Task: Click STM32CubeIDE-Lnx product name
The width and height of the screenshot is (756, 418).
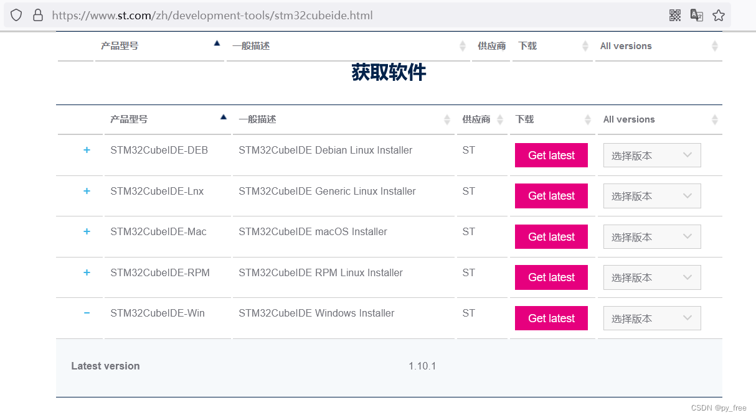Action: [157, 191]
